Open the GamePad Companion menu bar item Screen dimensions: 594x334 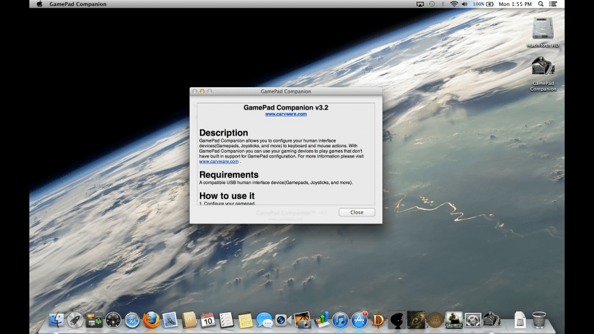78,4
